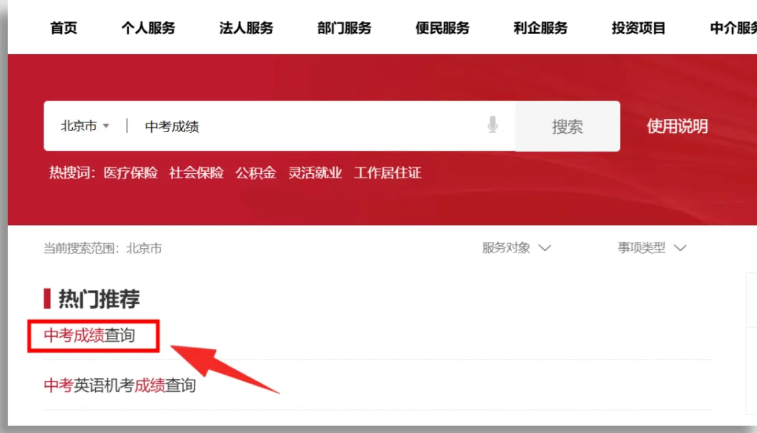Open the 使用说明 help link

[x=677, y=126]
